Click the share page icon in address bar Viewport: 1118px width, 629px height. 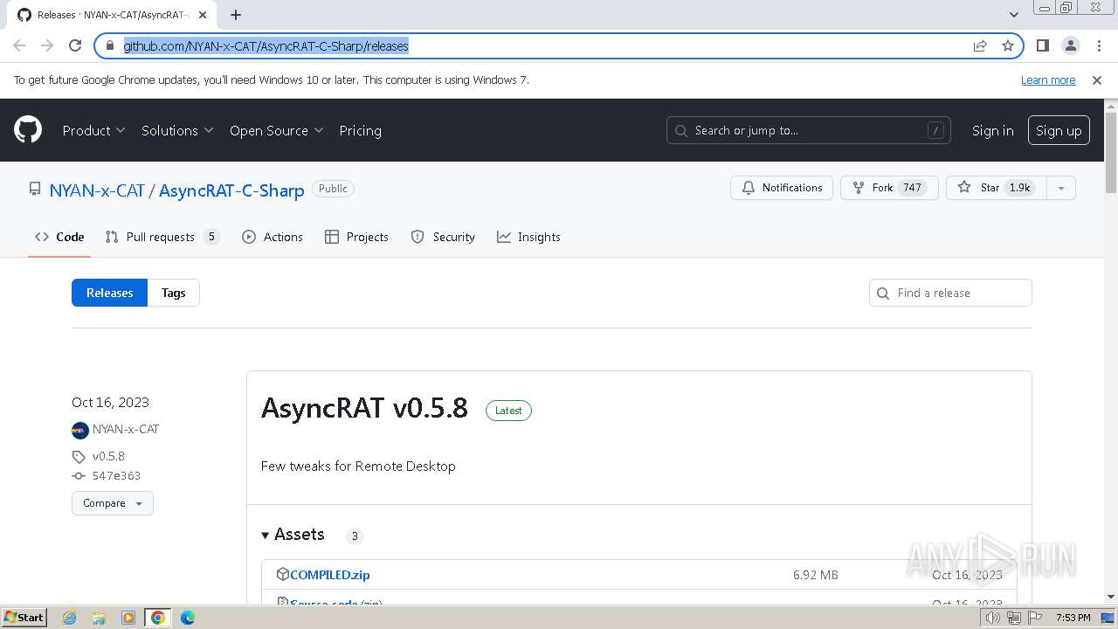(x=980, y=45)
